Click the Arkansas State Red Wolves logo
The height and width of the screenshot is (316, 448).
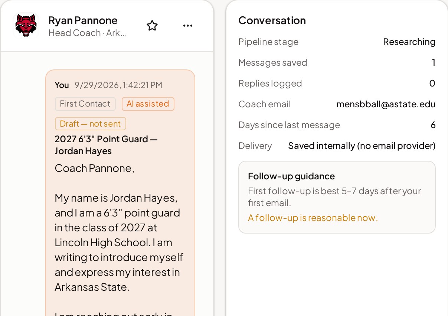(x=26, y=26)
